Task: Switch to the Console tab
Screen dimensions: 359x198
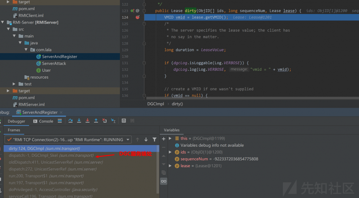Action: pyautogui.click(x=43, y=121)
